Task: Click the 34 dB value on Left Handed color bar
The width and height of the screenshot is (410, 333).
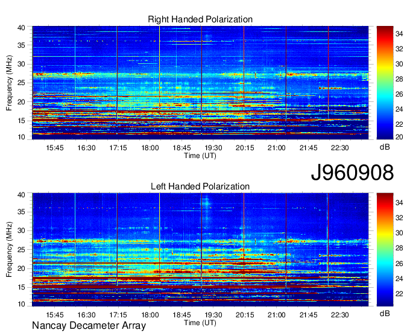Action: coord(399,203)
